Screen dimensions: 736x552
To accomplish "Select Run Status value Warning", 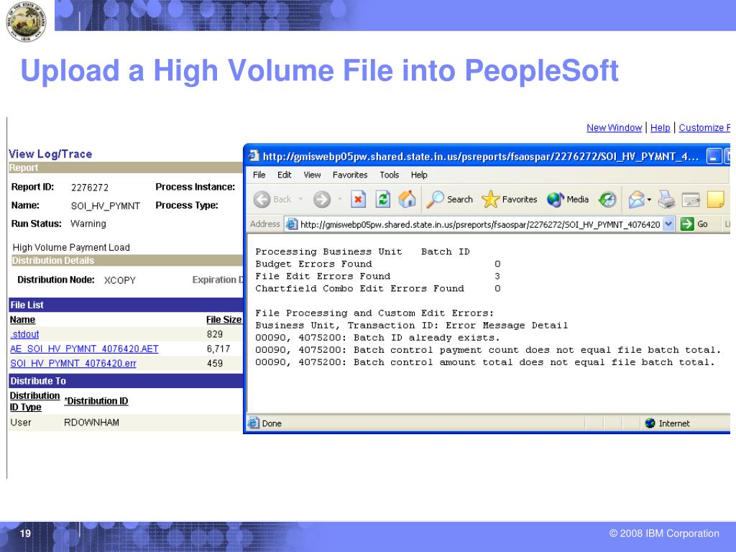I will (88, 224).
